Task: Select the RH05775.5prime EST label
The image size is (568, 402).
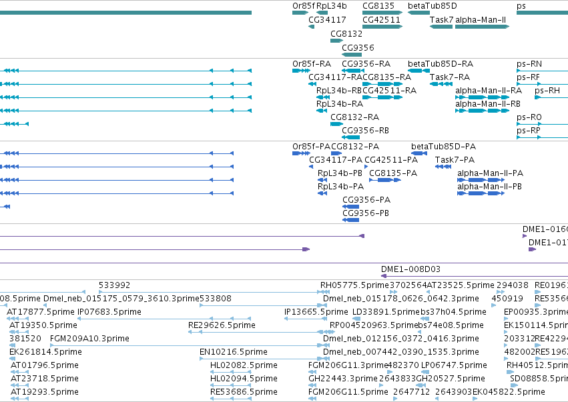Action: [x=354, y=285]
